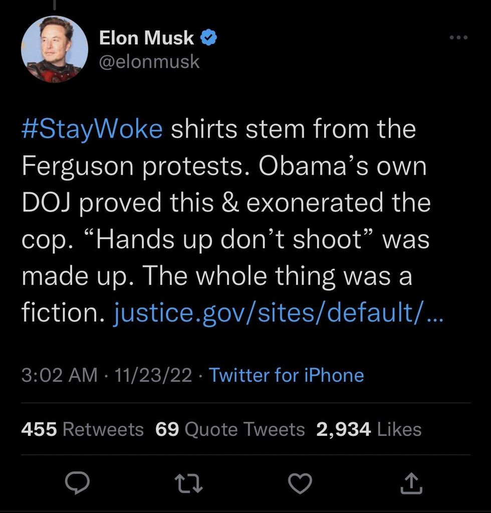Open the @elonmusk handle
The image size is (491, 513).
(x=149, y=62)
